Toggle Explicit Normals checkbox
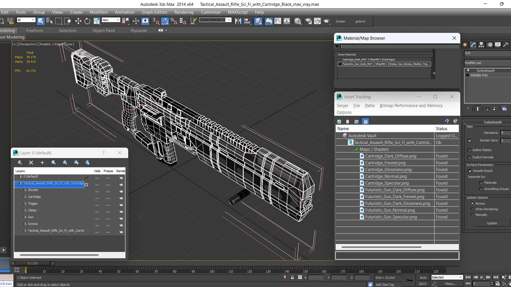Screen dimensions: 511x287 (469, 158)
